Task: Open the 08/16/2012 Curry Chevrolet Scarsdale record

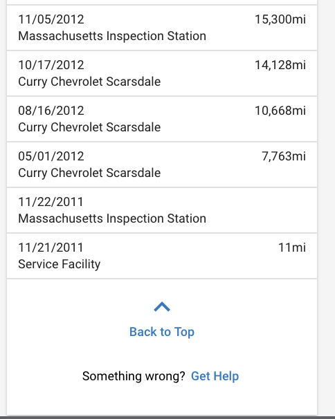Action: tap(162, 119)
